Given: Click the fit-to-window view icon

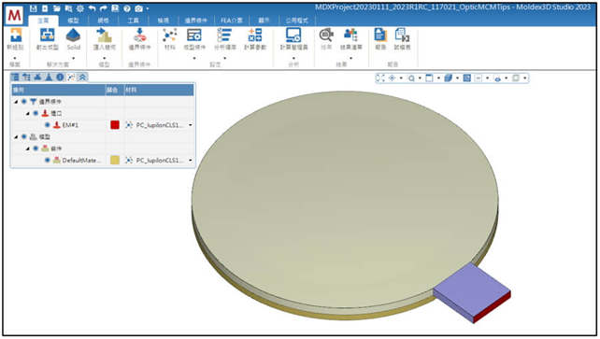Looking at the screenshot, I should point(380,78).
